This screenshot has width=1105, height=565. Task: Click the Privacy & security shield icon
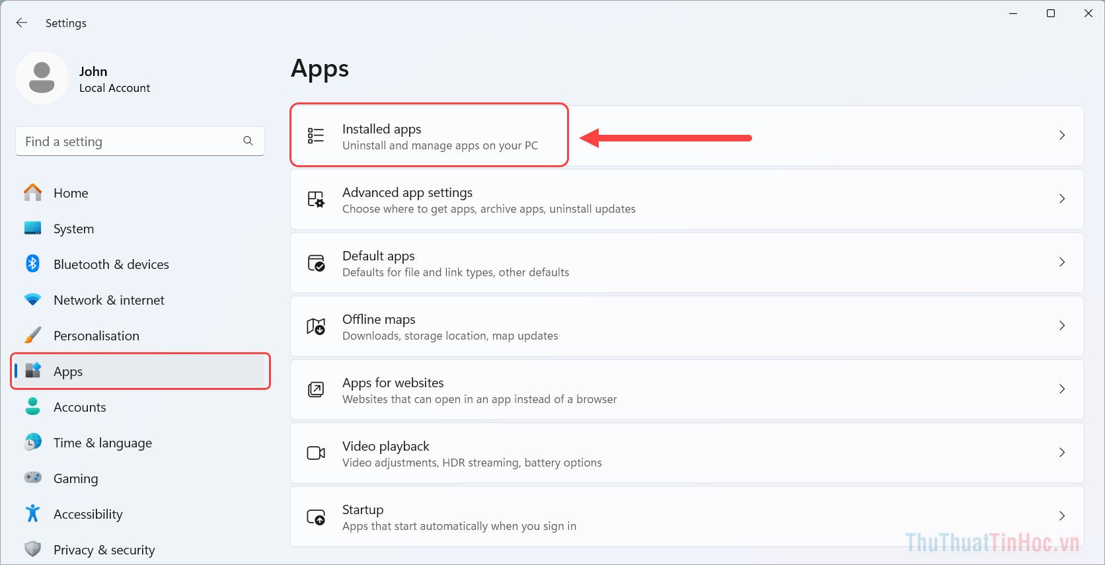(32, 549)
